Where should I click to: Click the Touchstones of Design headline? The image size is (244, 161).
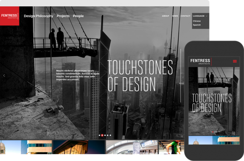click(140, 76)
